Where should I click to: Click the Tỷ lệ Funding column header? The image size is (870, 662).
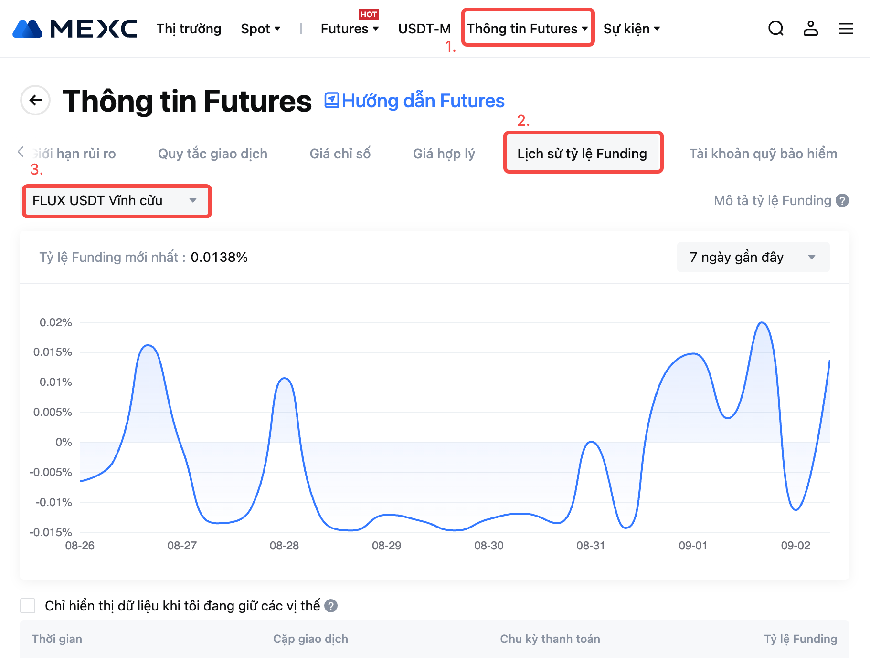pos(800,639)
